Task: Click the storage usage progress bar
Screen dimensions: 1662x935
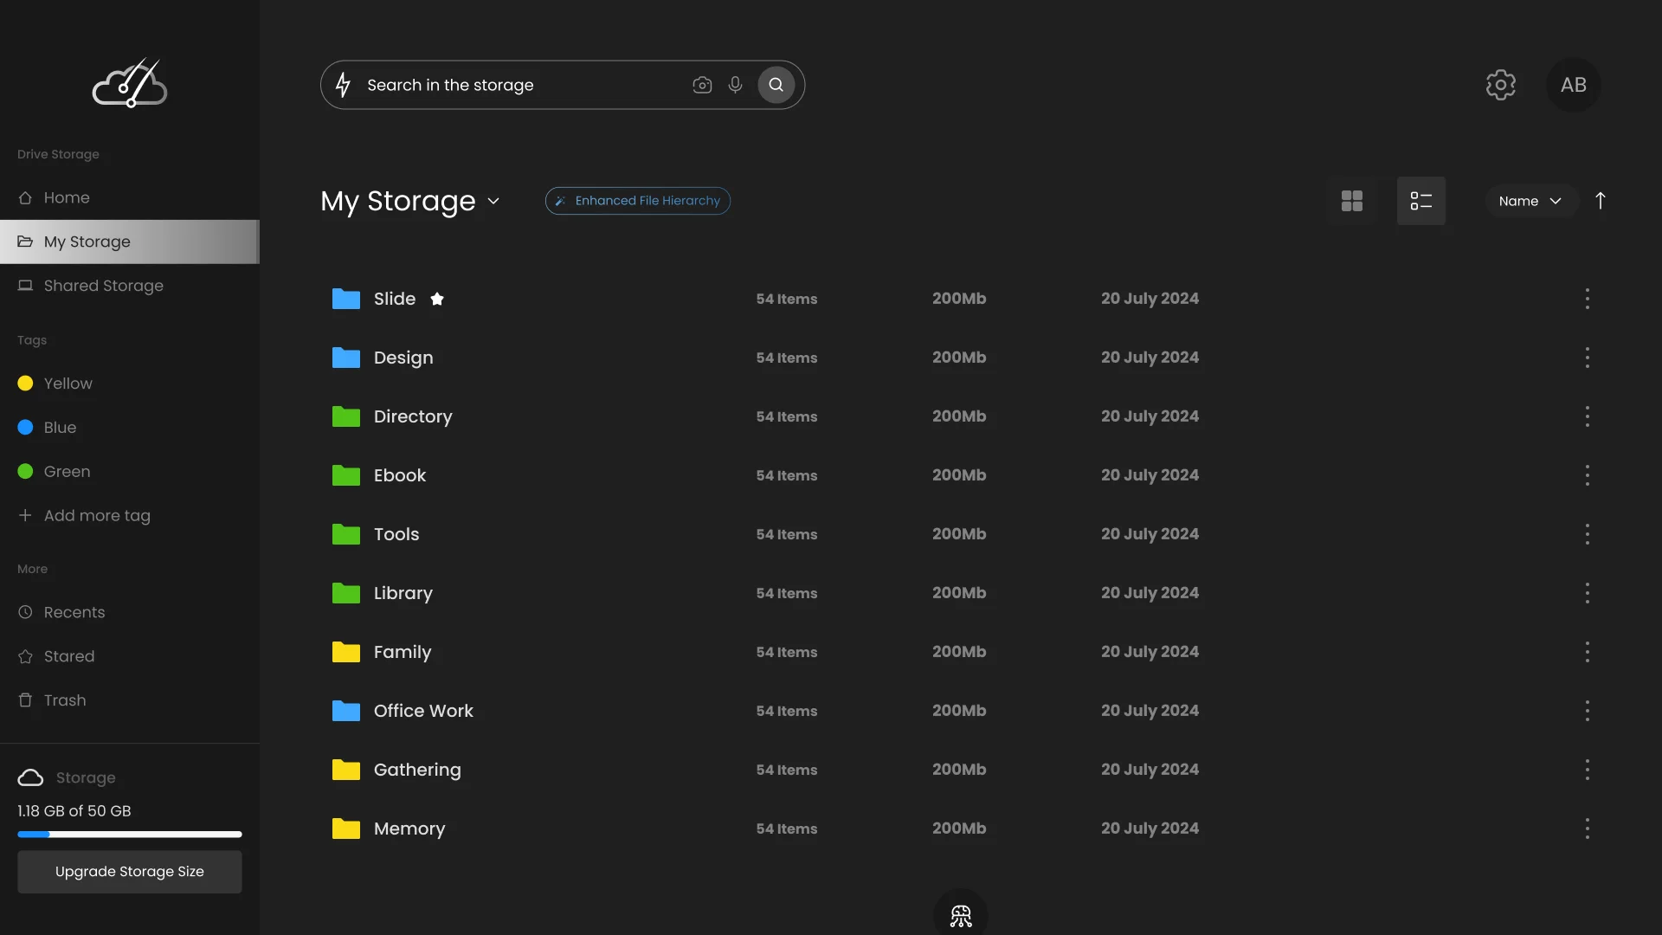Action: click(x=130, y=835)
